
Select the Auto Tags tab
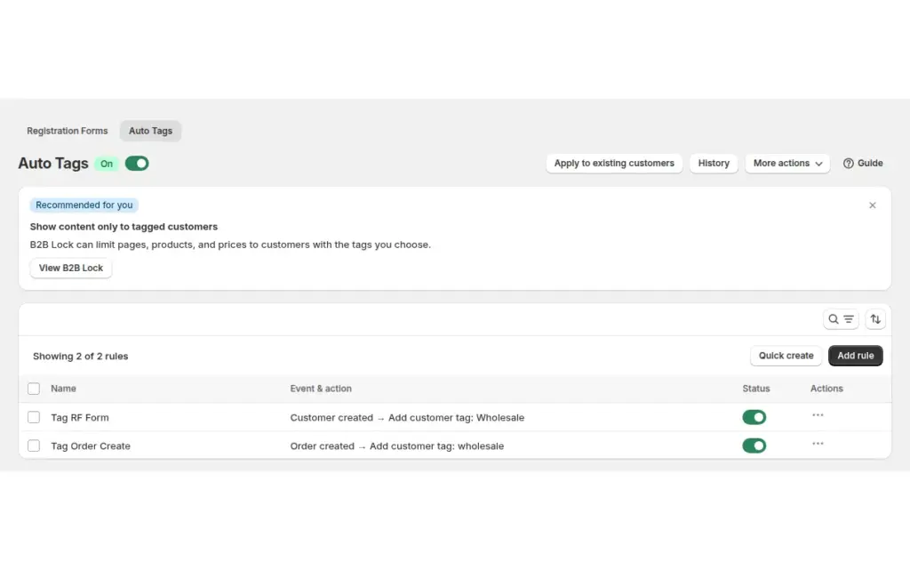point(150,131)
